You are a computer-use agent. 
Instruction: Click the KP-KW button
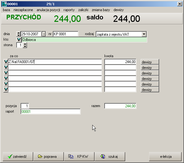[79, 157]
